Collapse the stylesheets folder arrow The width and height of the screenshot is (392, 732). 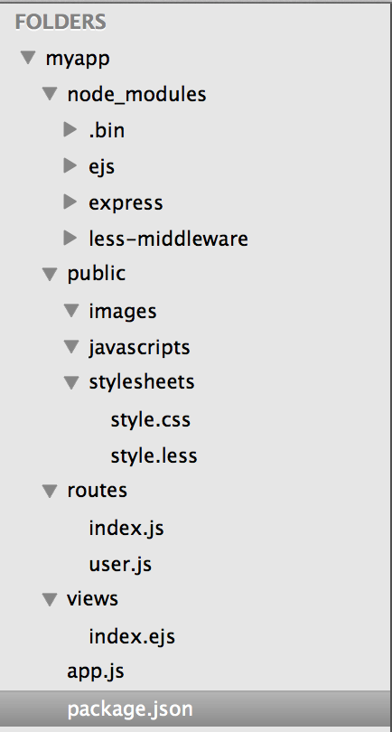pos(71,383)
